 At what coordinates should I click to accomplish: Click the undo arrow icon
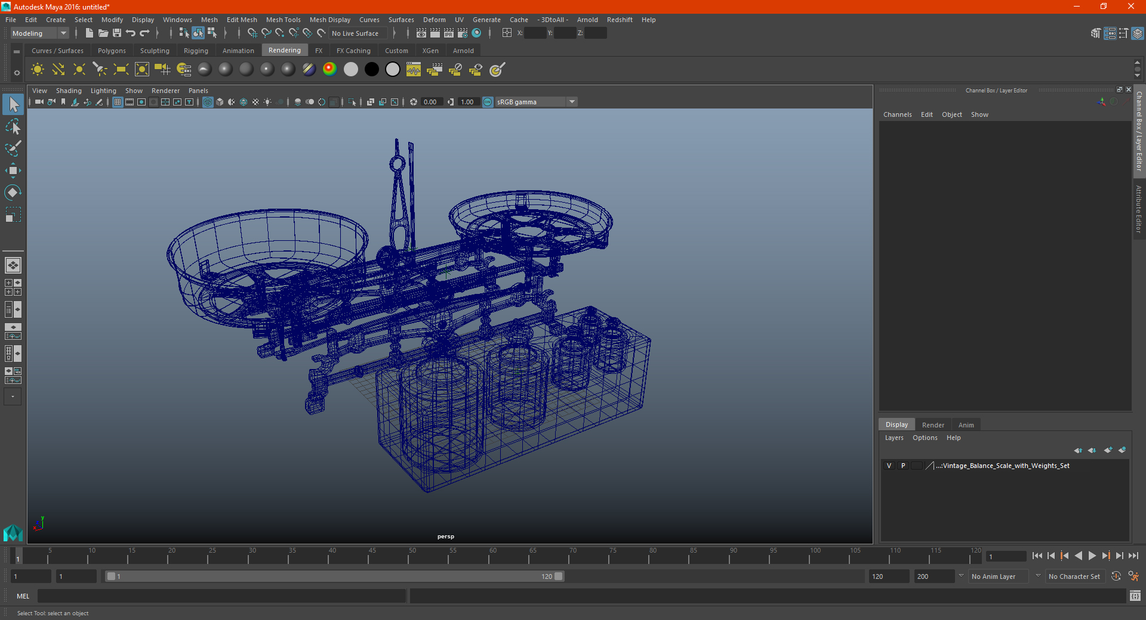pyautogui.click(x=131, y=33)
